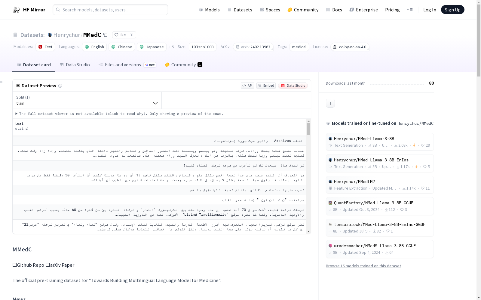Open the Pricing page
Viewport: 481px width, 300px height.
[392, 10]
